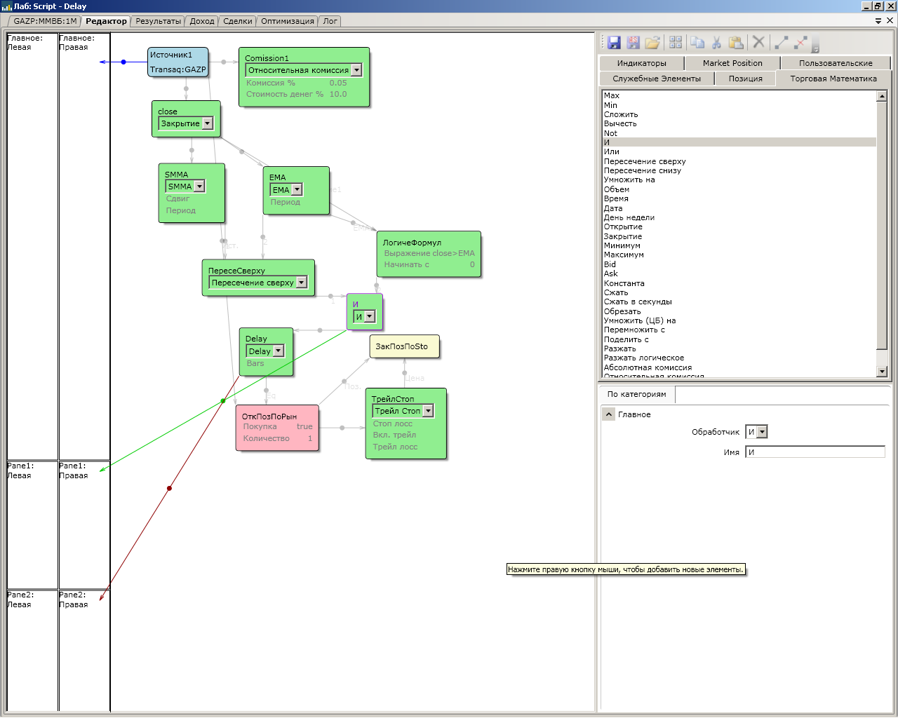Click the Save As icon

coord(634,43)
